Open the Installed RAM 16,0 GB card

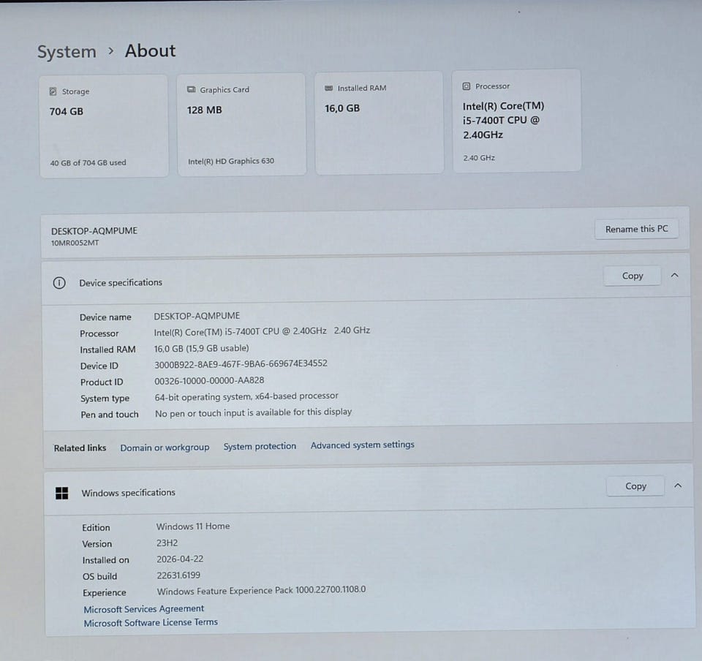click(380, 123)
